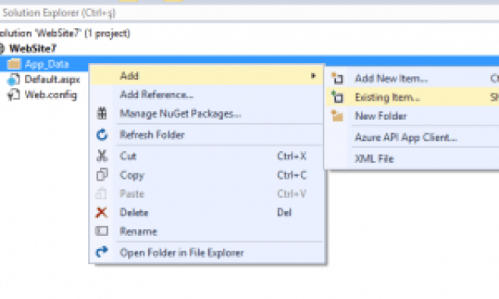Click the Open Folder in File Explorer arrow icon
Screen dimensions: 499x299
(x=102, y=252)
